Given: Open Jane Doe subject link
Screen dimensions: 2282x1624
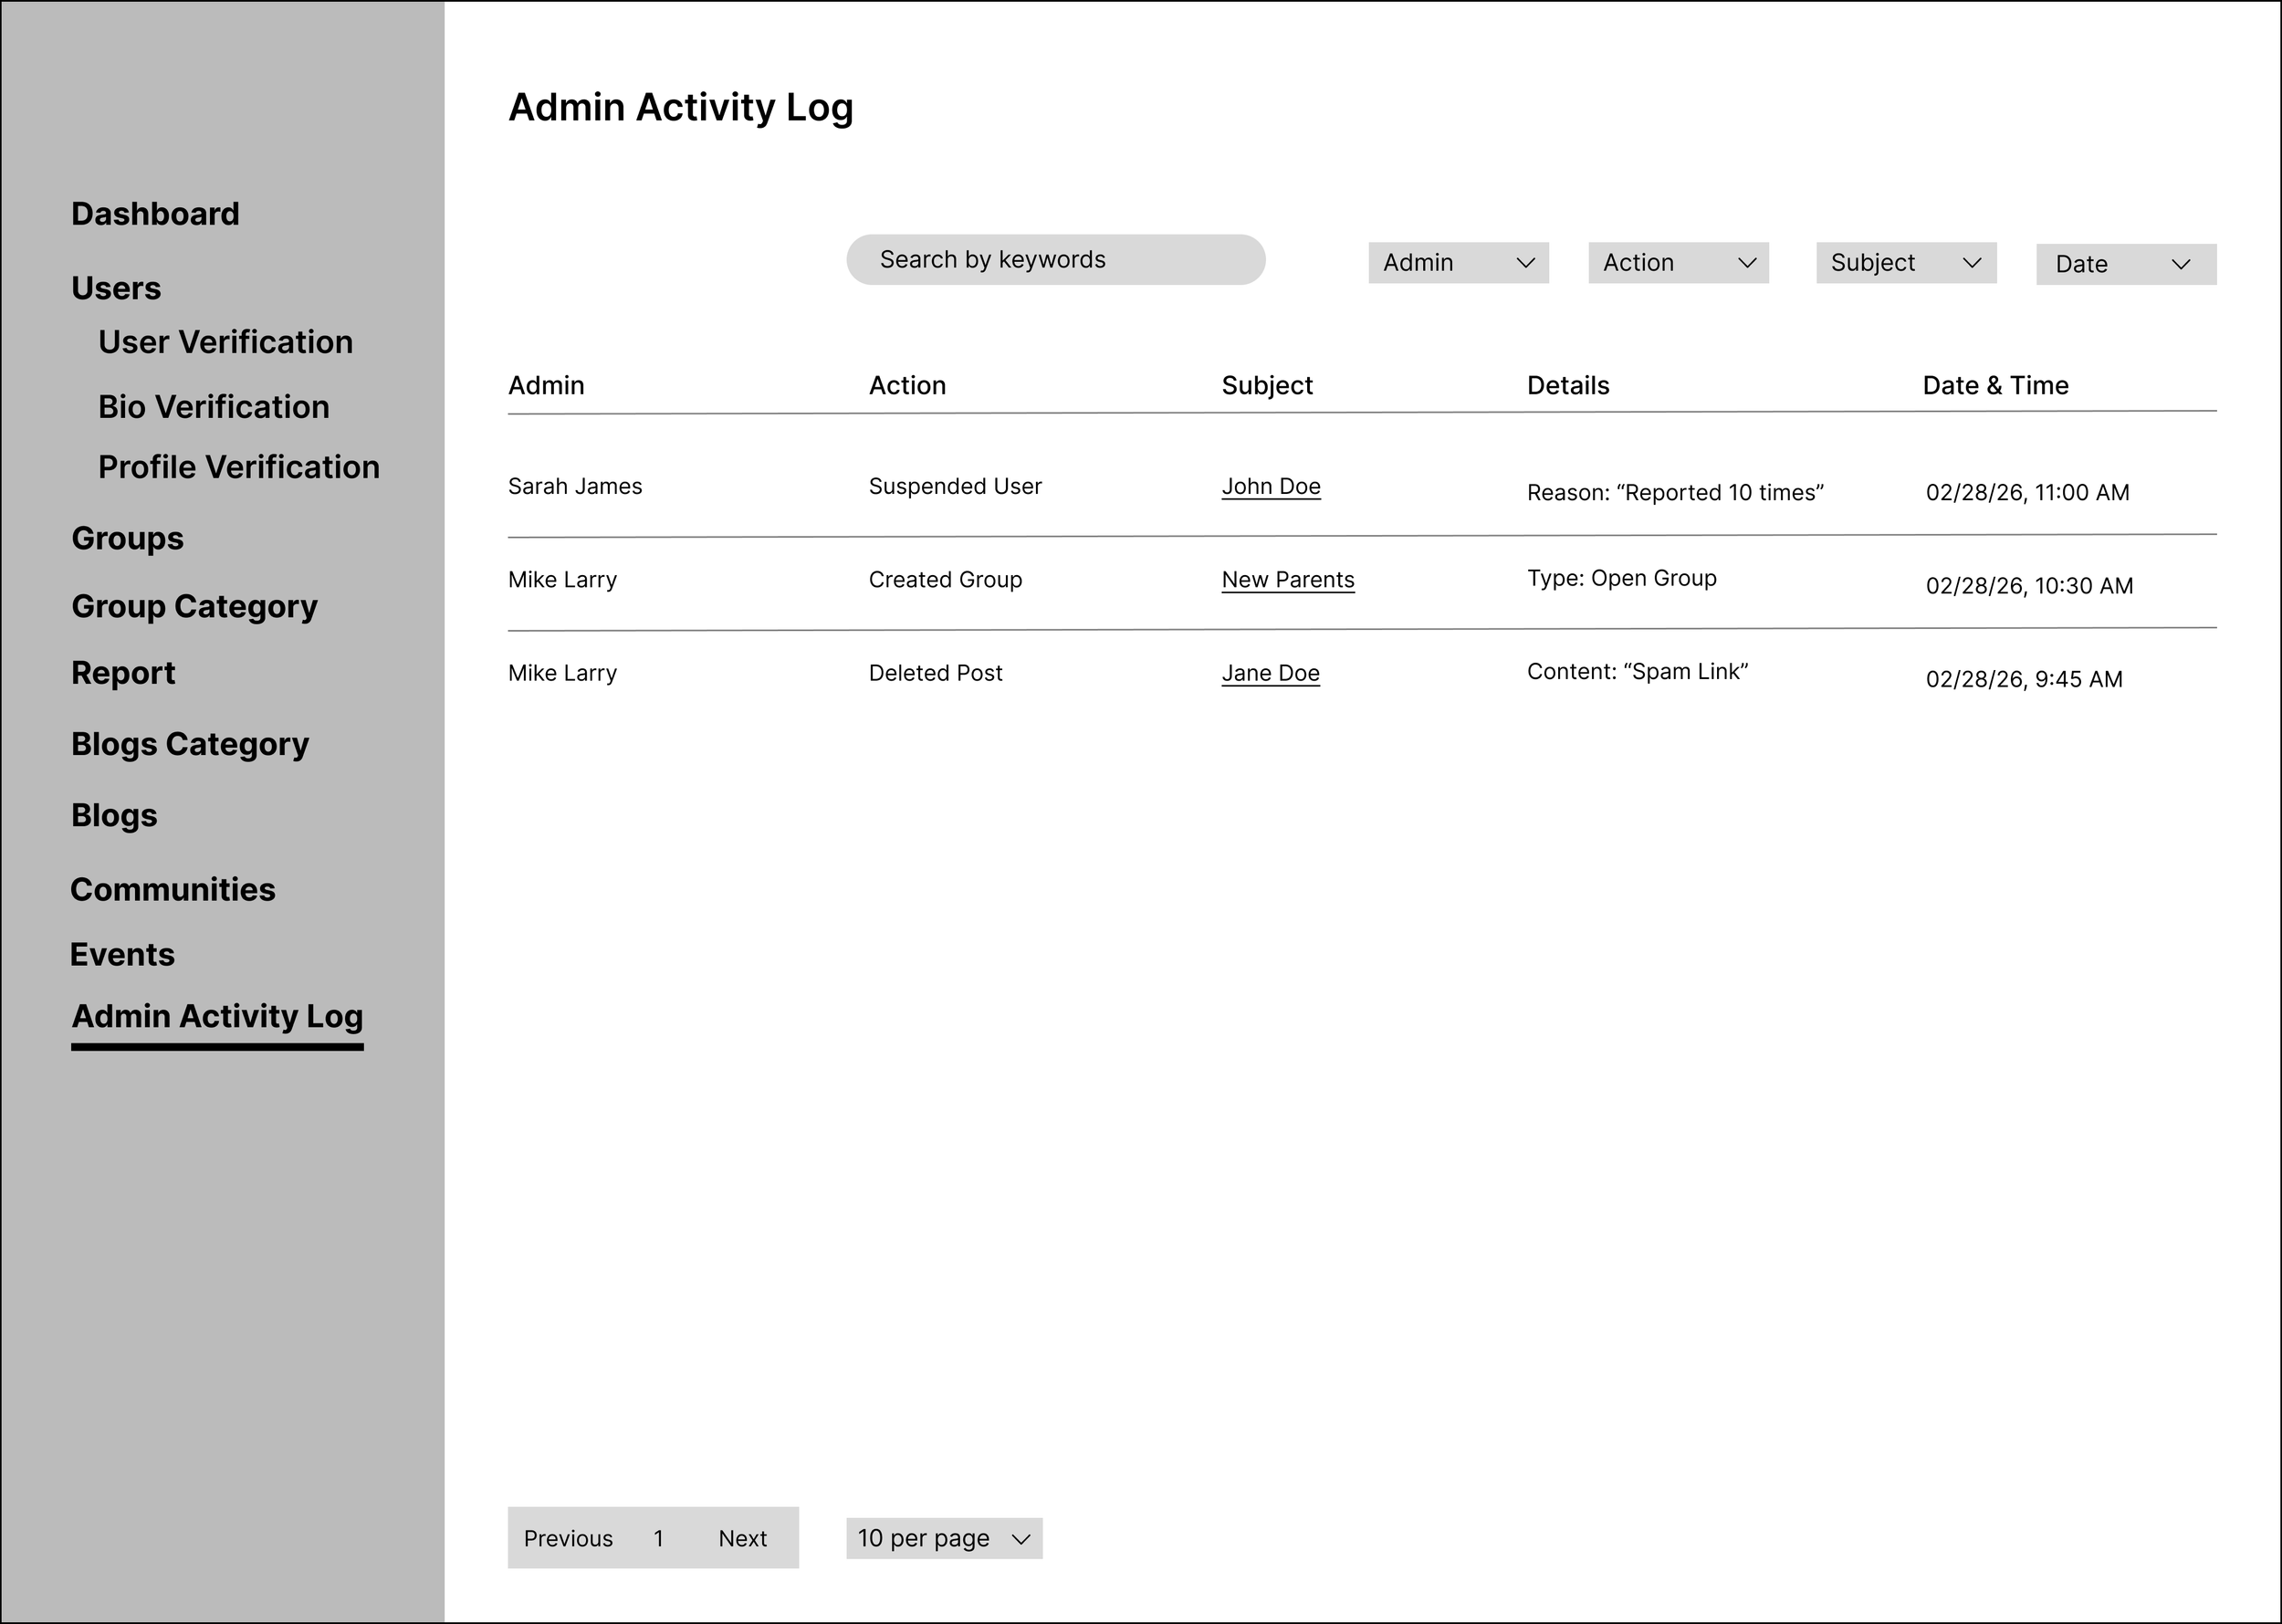Looking at the screenshot, I should tap(1270, 674).
